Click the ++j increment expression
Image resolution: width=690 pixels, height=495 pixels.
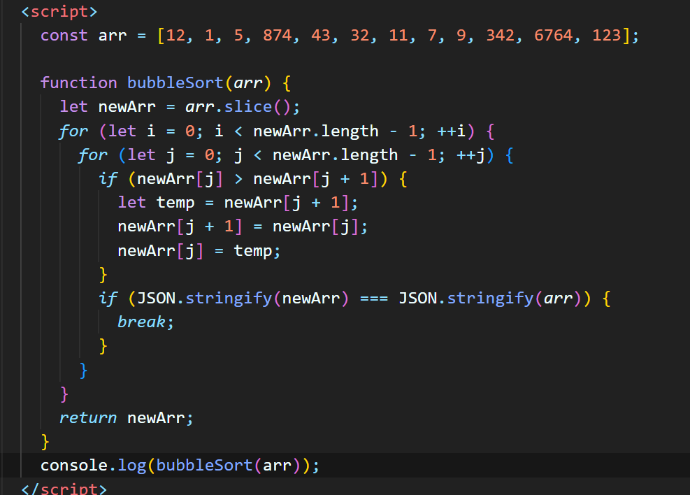click(471, 155)
